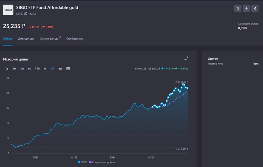Select the 6м chart period

click(30, 68)
